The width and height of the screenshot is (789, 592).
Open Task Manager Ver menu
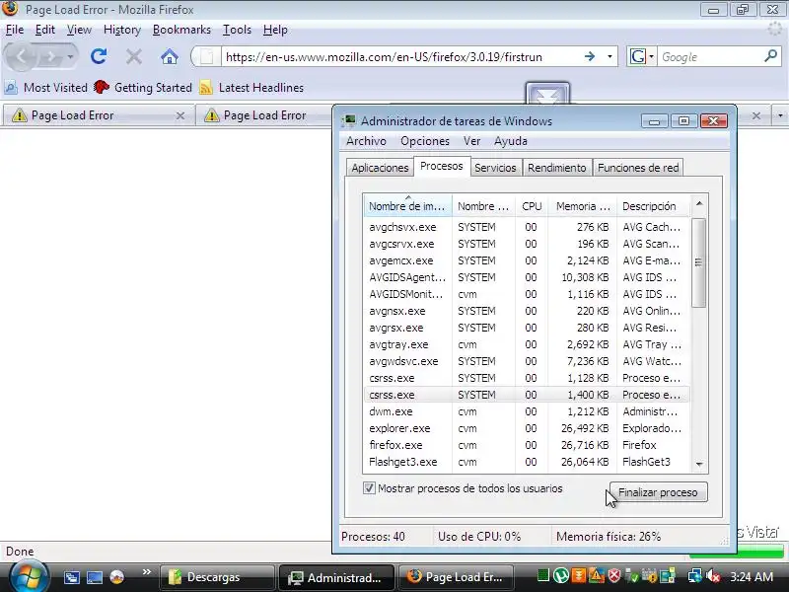472,141
